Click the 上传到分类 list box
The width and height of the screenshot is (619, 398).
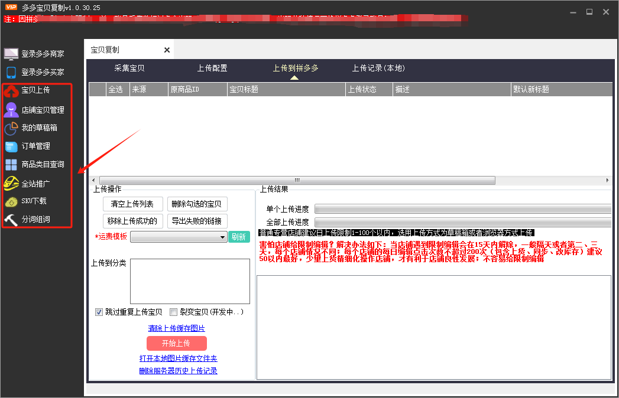click(190, 281)
